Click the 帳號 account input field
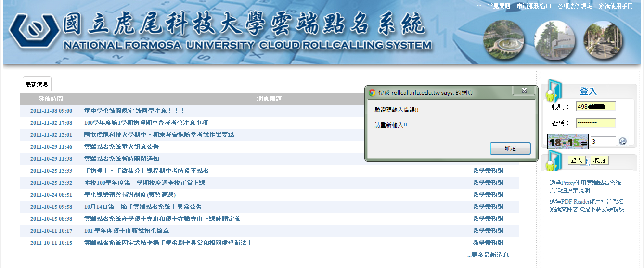Image resolution: width=644 pixels, height=268 pixels. [x=595, y=107]
